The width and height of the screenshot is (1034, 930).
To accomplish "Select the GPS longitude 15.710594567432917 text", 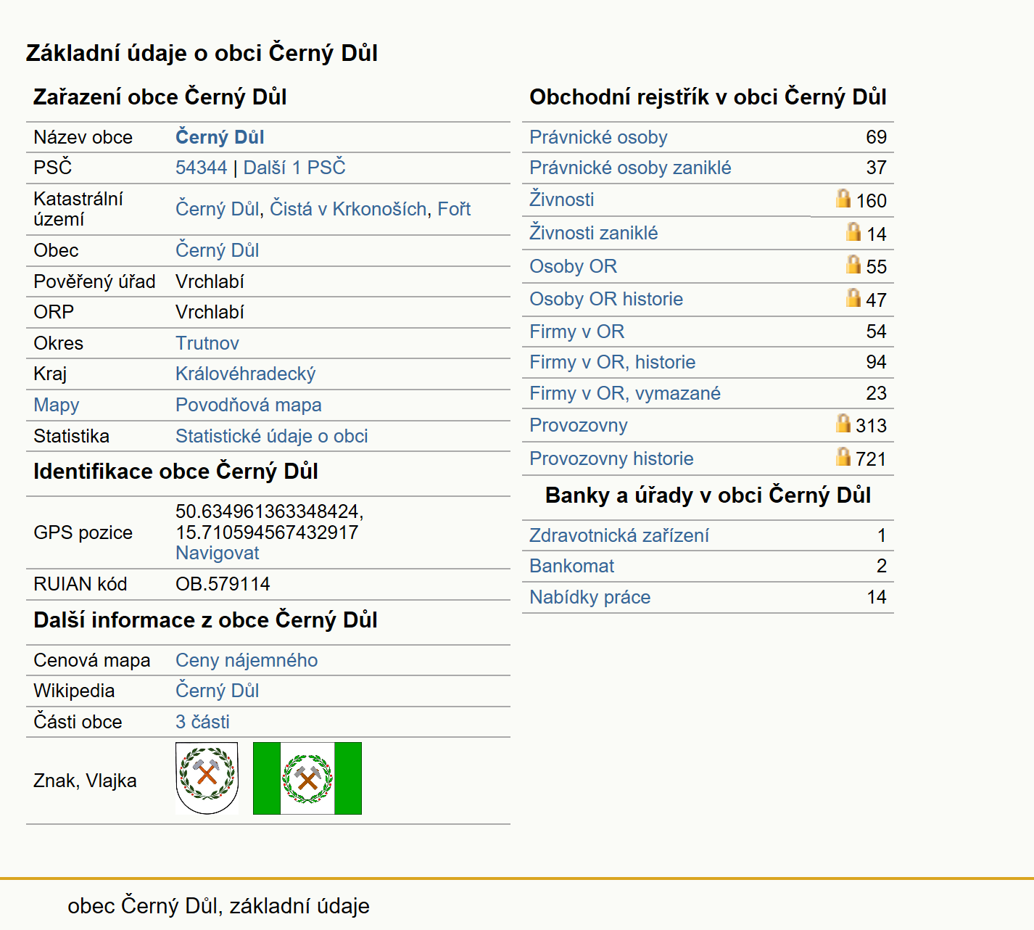I will 267,532.
